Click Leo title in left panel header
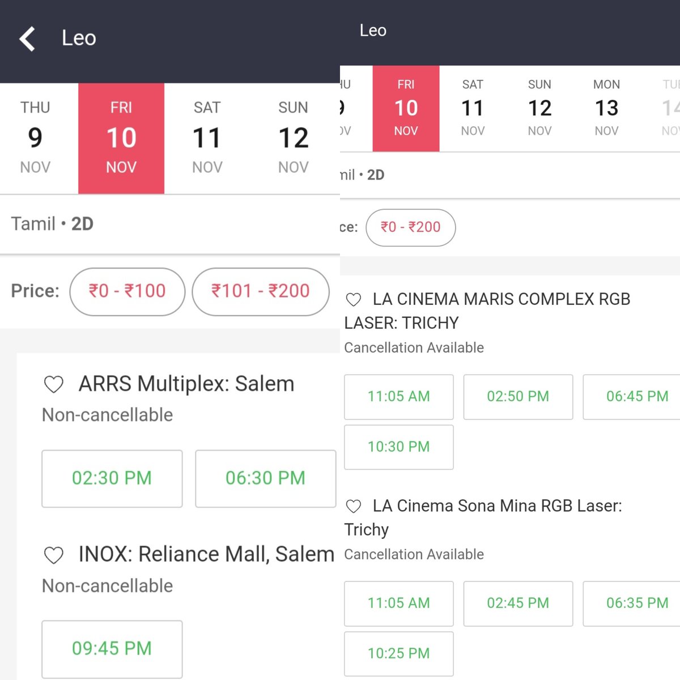680x680 pixels. coord(79,39)
